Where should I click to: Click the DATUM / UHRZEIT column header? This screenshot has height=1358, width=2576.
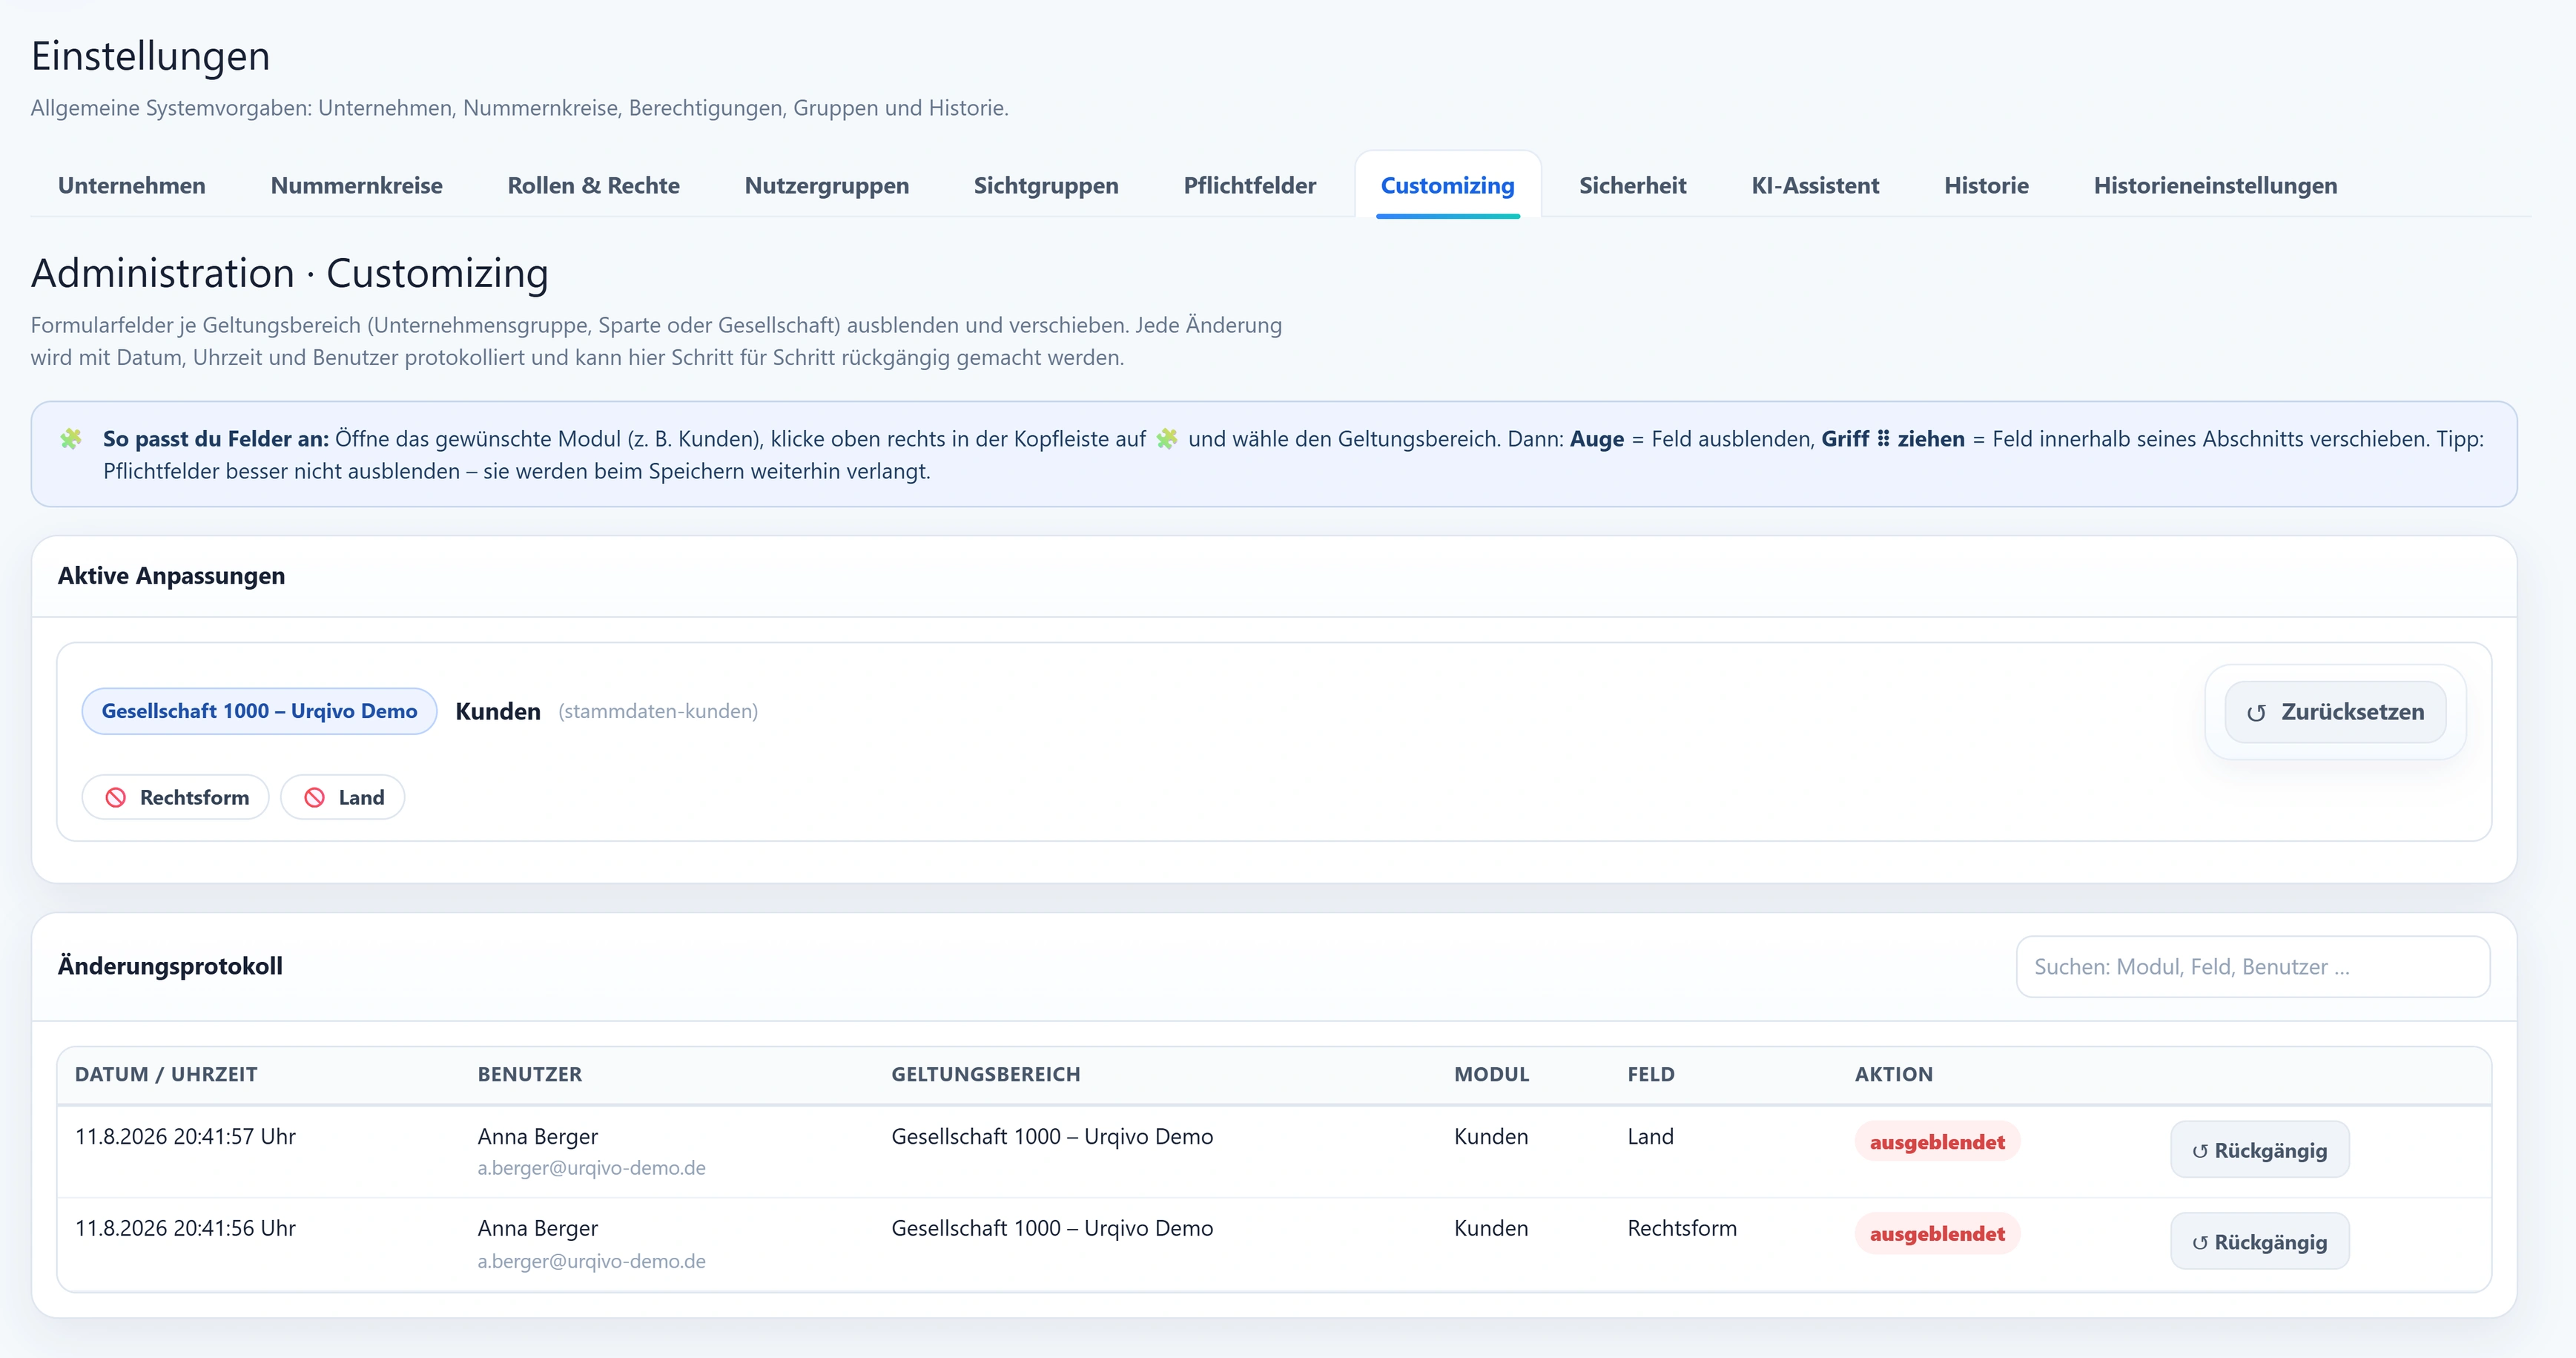tap(166, 1074)
